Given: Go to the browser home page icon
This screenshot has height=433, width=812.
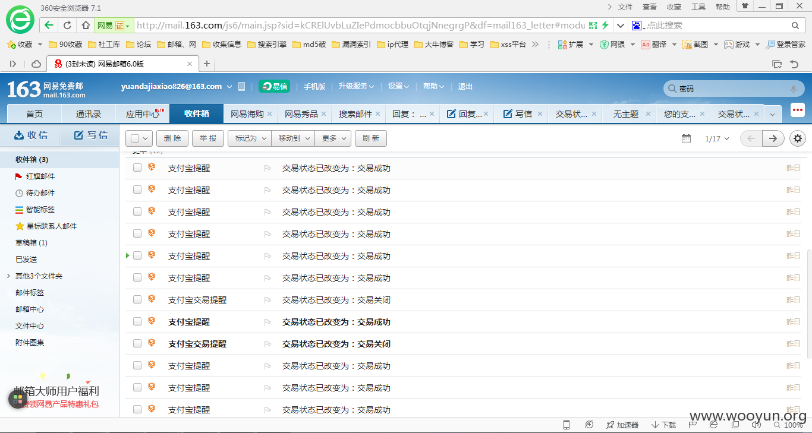Looking at the screenshot, I should point(86,25).
